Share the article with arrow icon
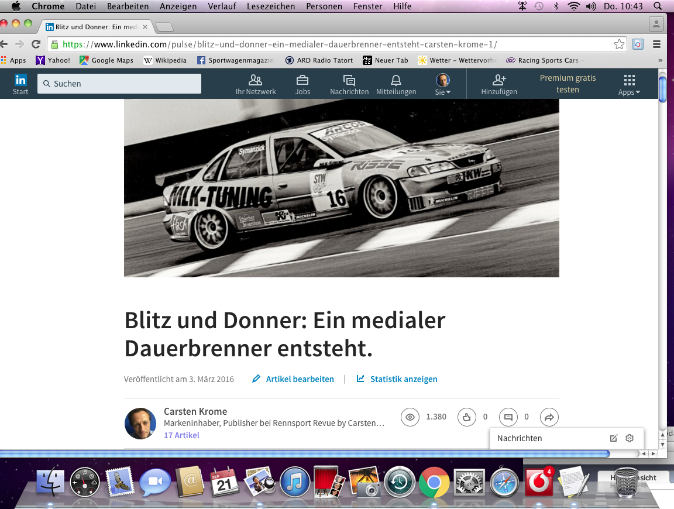674x509 pixels. pos(549,417)
